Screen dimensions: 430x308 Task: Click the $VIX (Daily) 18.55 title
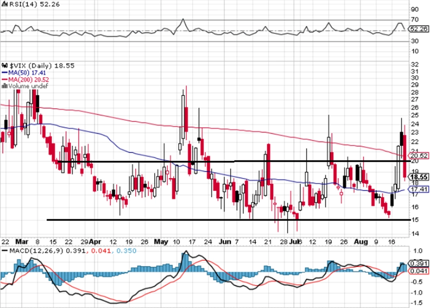pyautogui.click(x=42, y=66)
